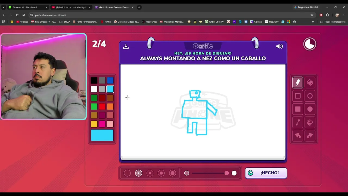The image size is (348, 196).
Task: Open the Chrome three-dot menu
Action: pos(344,15)
